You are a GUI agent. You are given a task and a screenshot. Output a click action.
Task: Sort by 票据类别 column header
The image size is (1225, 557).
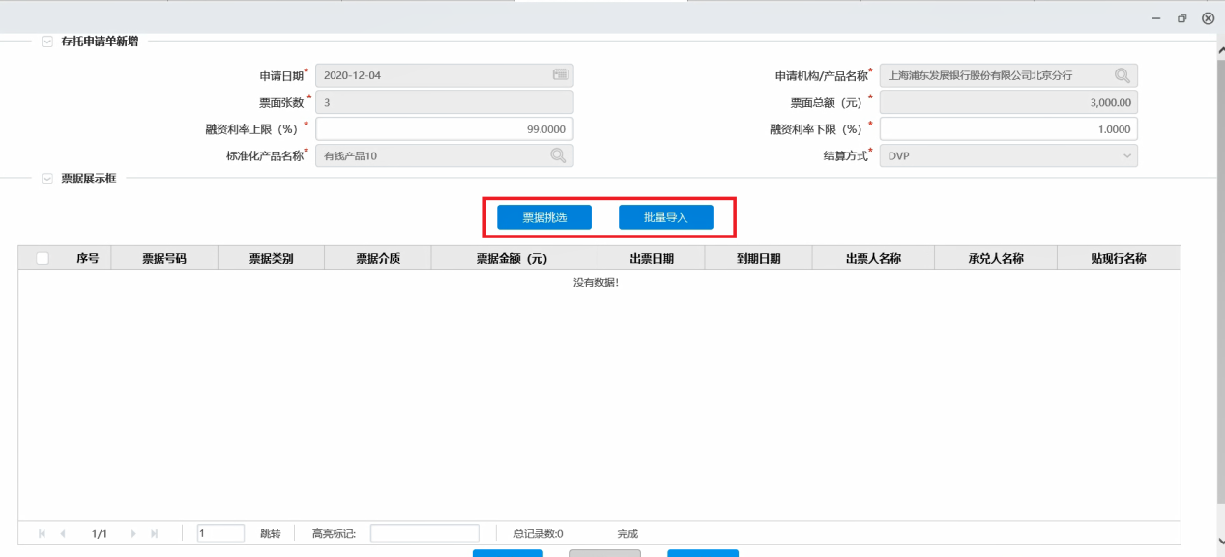(271, 258)
